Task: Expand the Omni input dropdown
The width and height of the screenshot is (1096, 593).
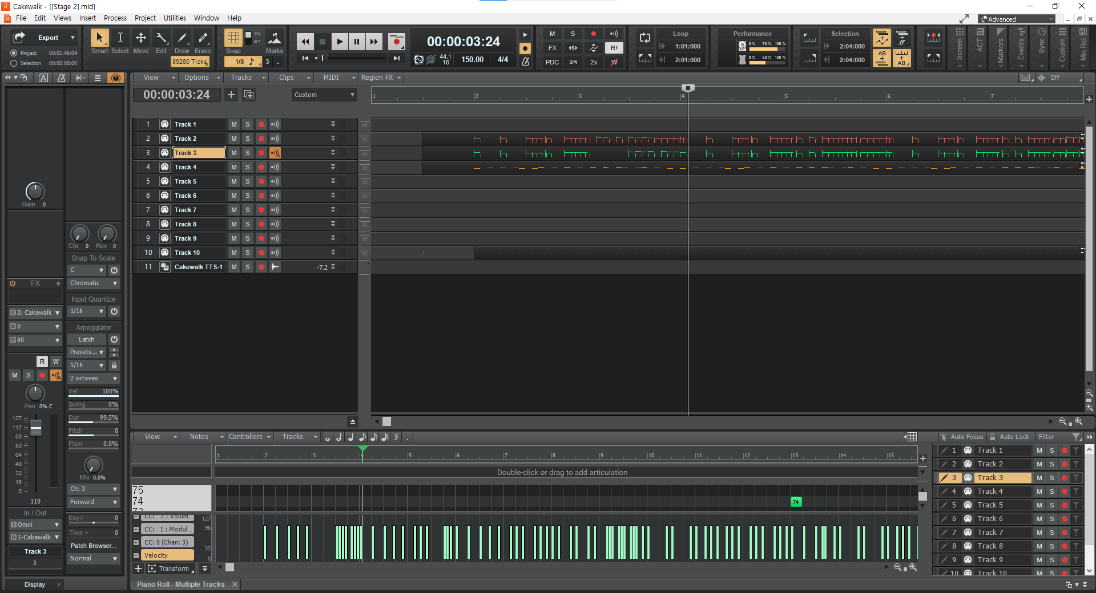Action: [x=35, y=525]
